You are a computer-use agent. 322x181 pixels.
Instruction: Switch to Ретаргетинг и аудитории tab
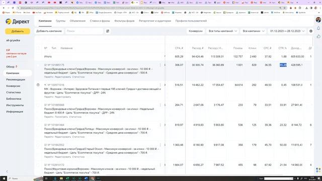point(155,21)
